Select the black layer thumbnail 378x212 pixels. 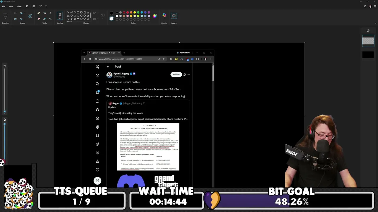tap(368, 55)
